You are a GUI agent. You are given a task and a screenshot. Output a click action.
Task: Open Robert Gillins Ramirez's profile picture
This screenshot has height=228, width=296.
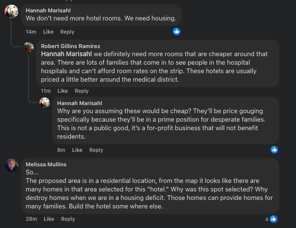click(28, 47)
